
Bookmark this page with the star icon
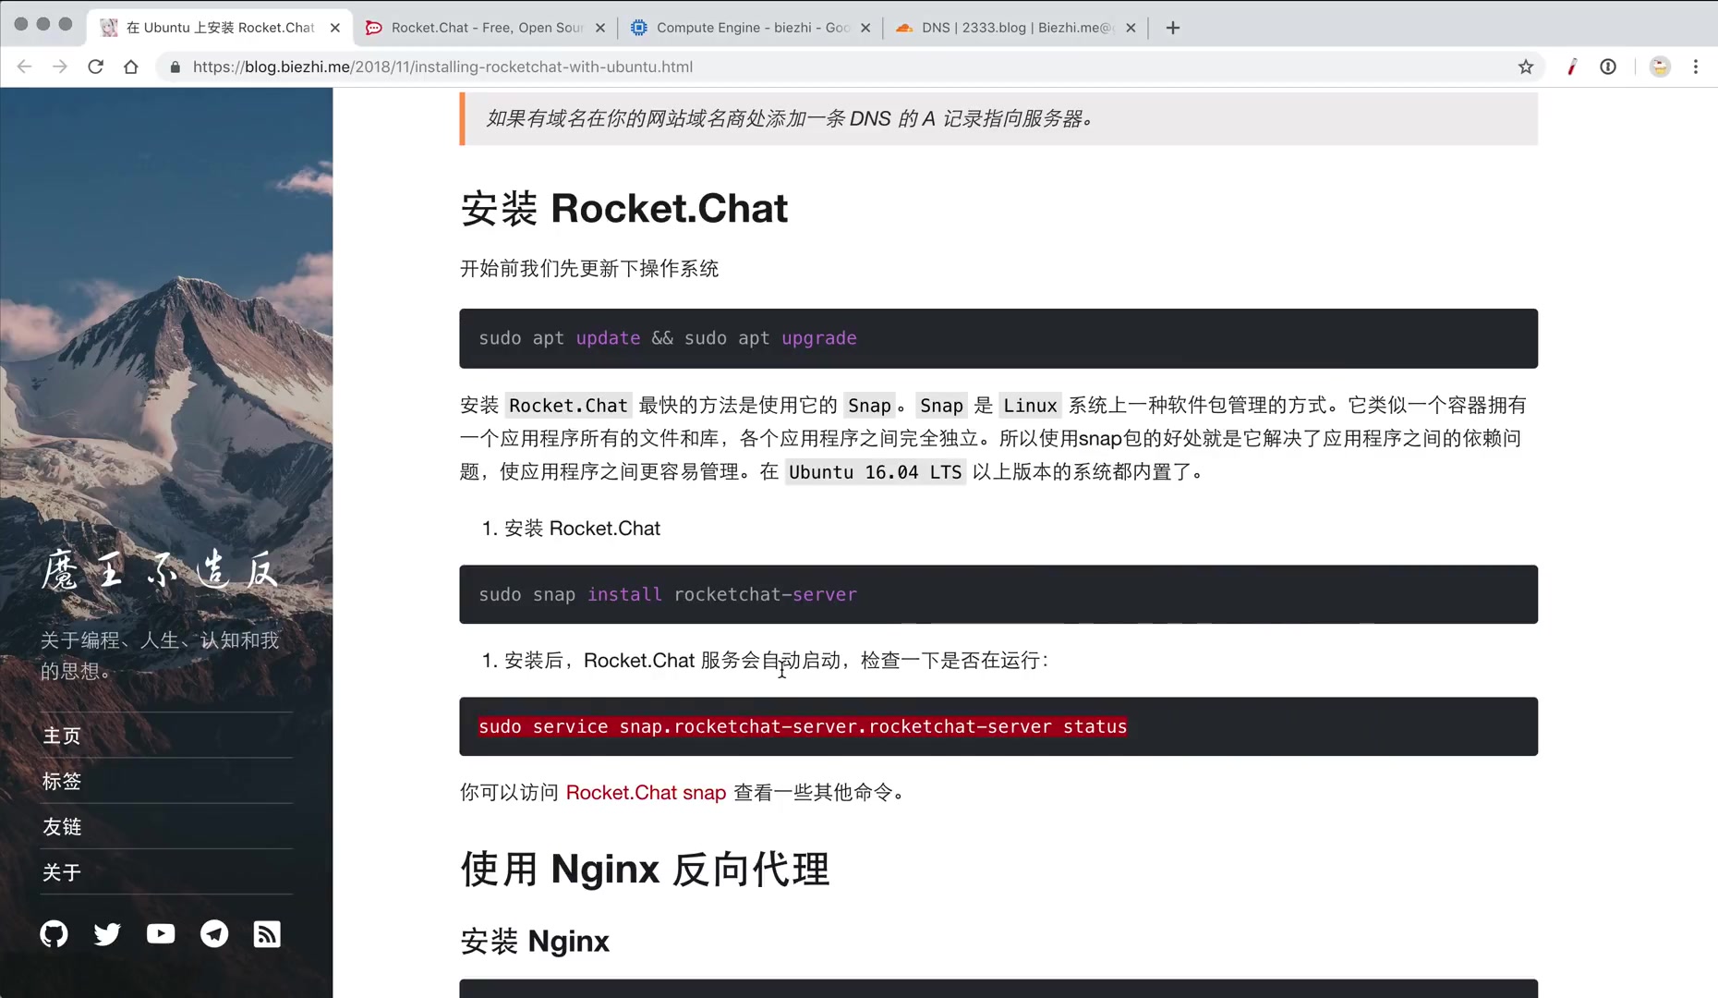click(x=1526, y=67)
